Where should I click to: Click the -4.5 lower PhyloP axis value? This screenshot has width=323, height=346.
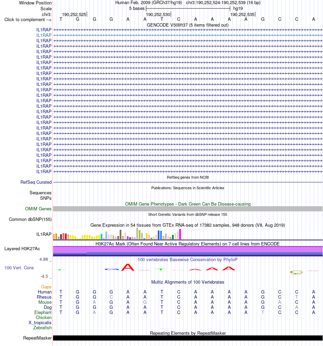pos(44,276)
